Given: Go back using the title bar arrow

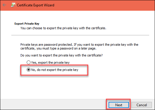Looking at the screenshot, I should point(4,5).
